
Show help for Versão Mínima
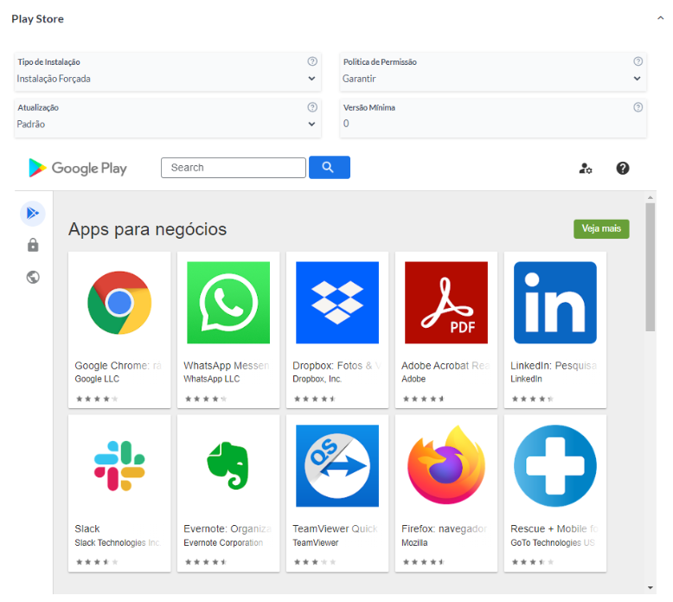point(638,107)
